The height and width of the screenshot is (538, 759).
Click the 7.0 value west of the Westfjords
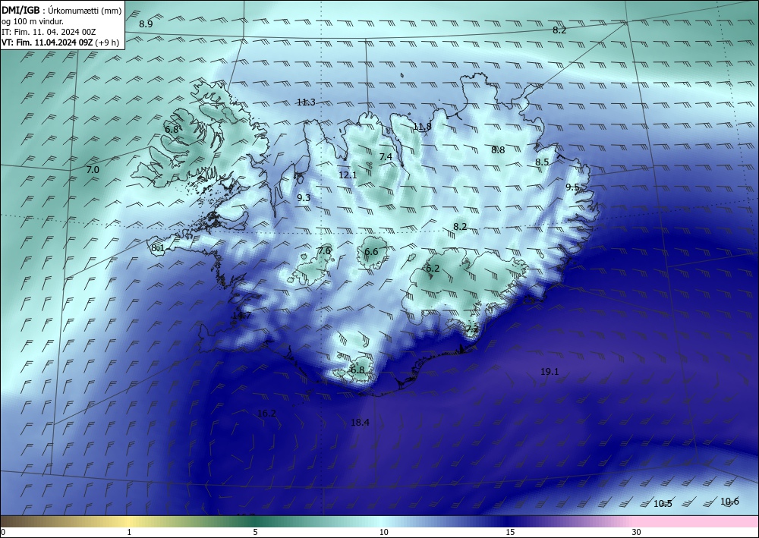click(x=93, y=170)
